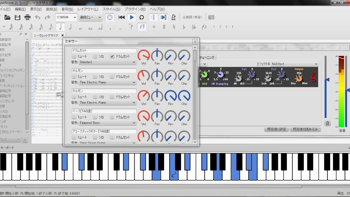Select whole note duration

coord(80,28)
